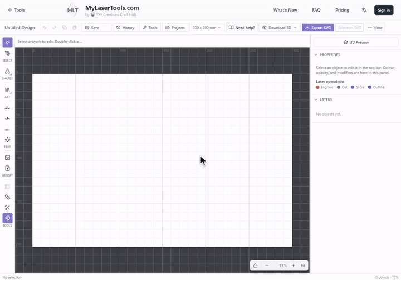Image resolution: width=401 pixels, height=281 pixels.
Task: Select the scissors cut tool
Action: click(x=7, y=208)
